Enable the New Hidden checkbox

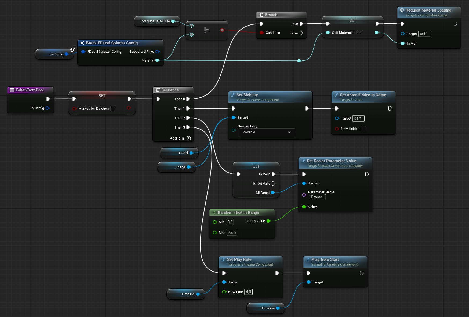[x=363, y=129]
